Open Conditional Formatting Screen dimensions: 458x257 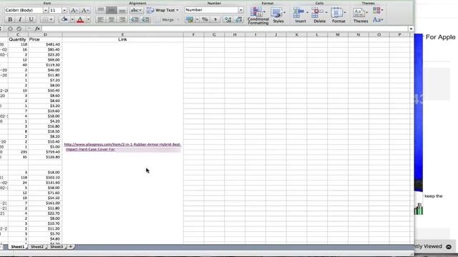click(x=258, y=16)
